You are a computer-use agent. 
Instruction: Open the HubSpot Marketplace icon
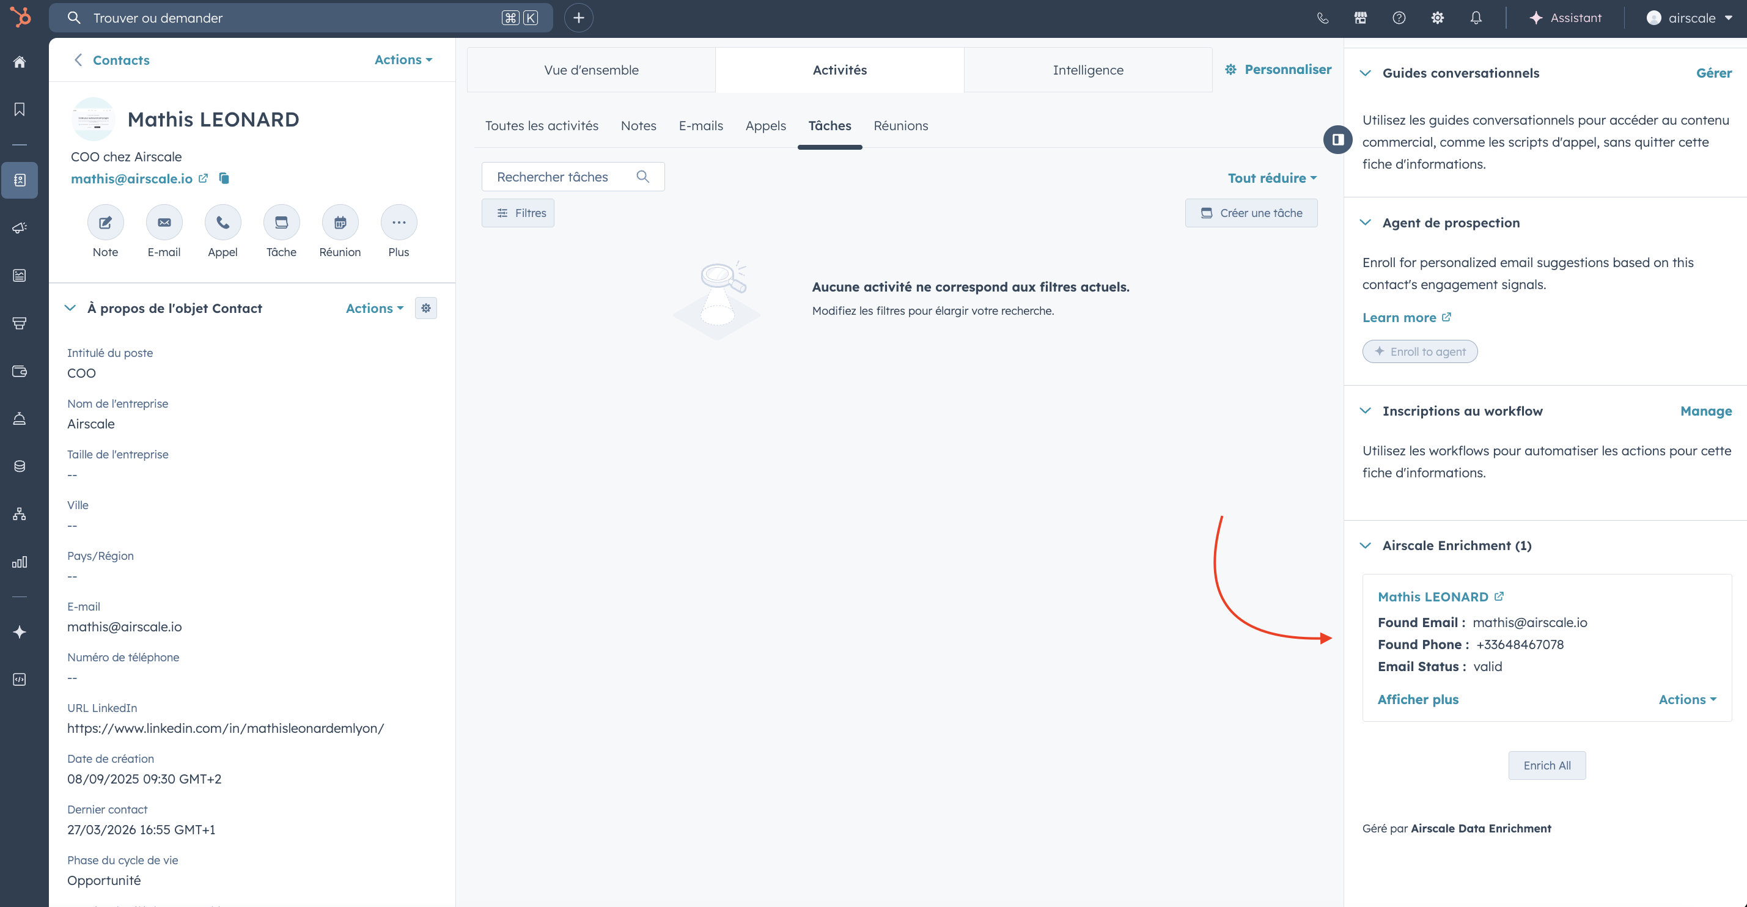tap(1359, 18)
